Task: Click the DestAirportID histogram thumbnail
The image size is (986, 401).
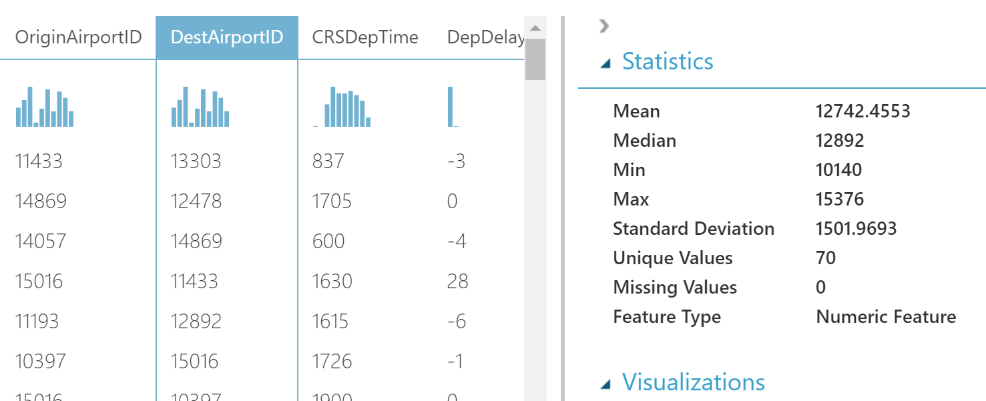Action: click(200, 107)
